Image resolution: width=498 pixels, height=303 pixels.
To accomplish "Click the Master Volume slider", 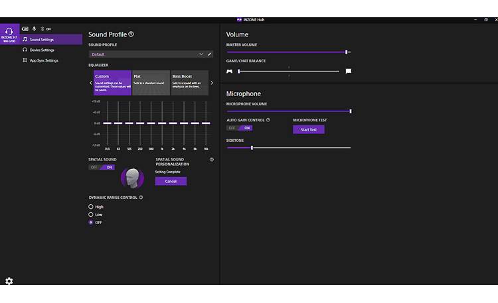I will tap(289, 52).
